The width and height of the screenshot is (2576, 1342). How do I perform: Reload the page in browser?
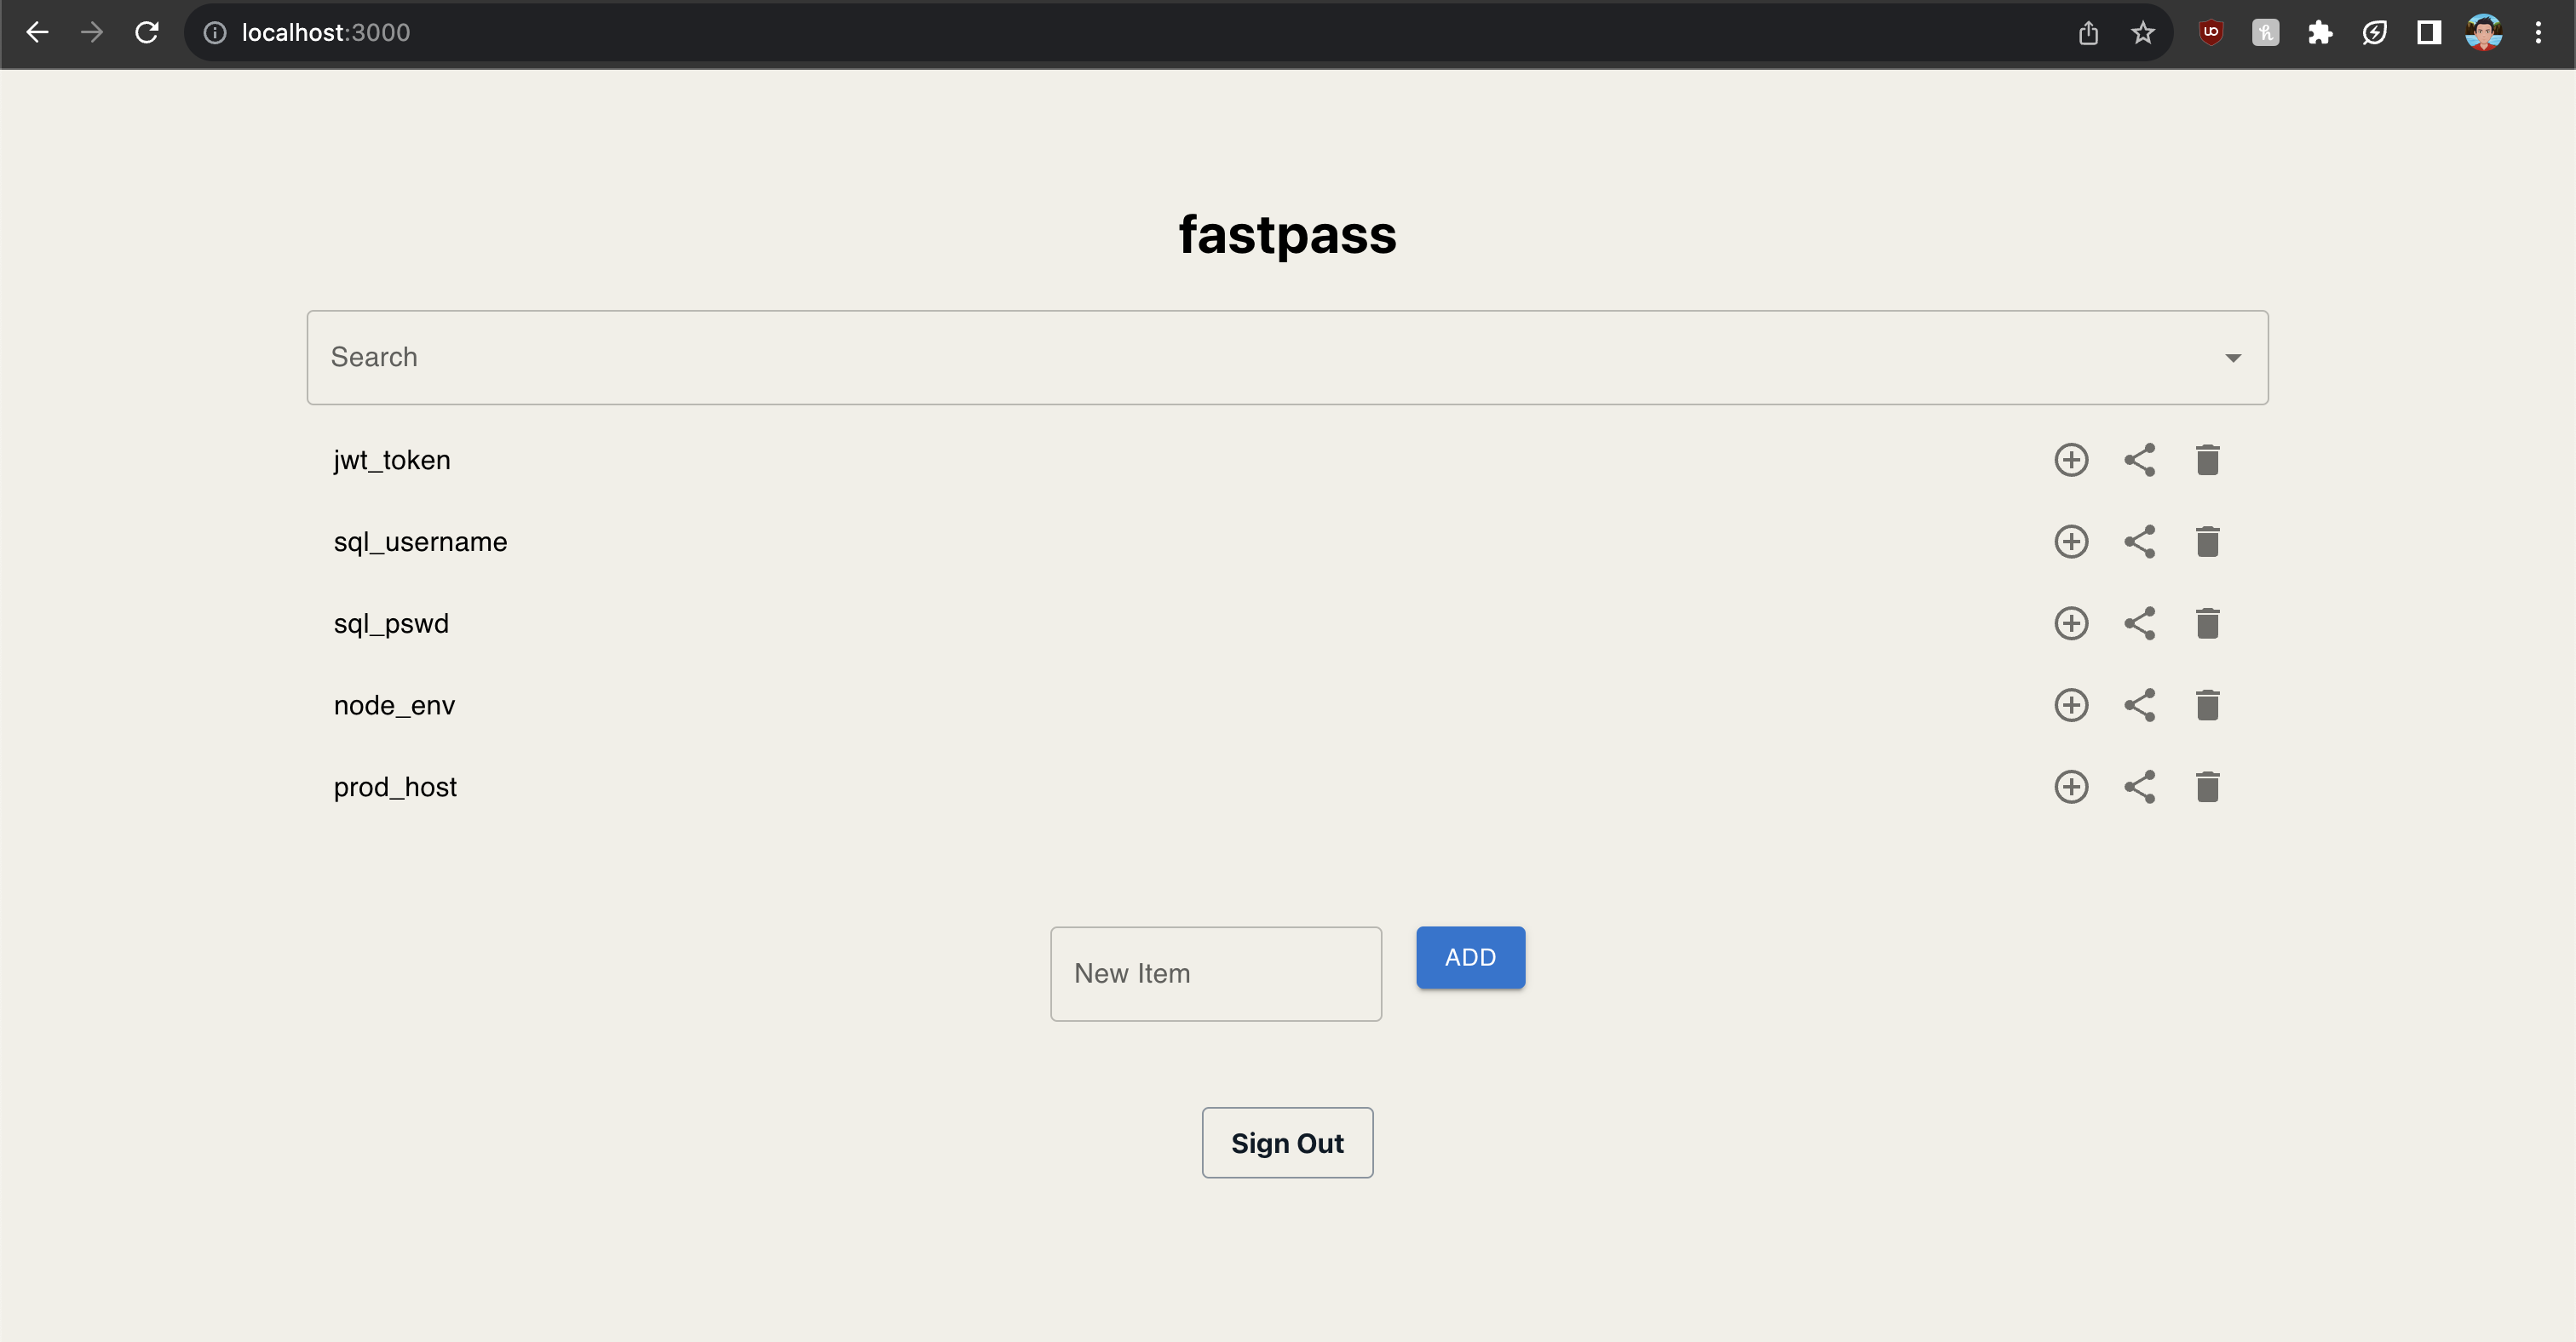coord(147,33)
